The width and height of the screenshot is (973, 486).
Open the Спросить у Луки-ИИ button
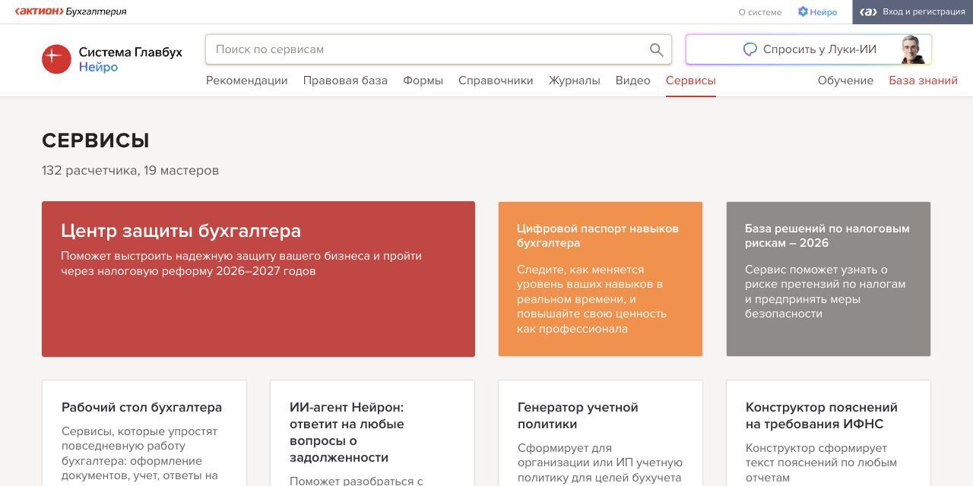tap(809, 49)
